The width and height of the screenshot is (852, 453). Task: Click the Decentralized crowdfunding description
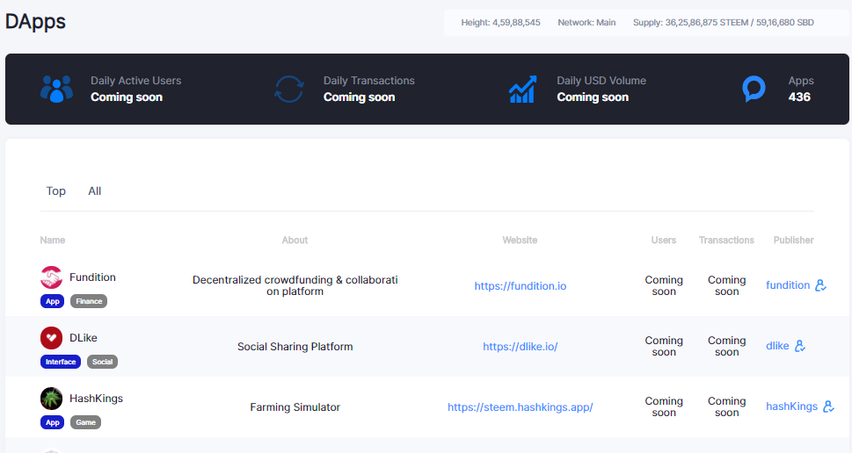pyautogui.click(x=295, y=286)
